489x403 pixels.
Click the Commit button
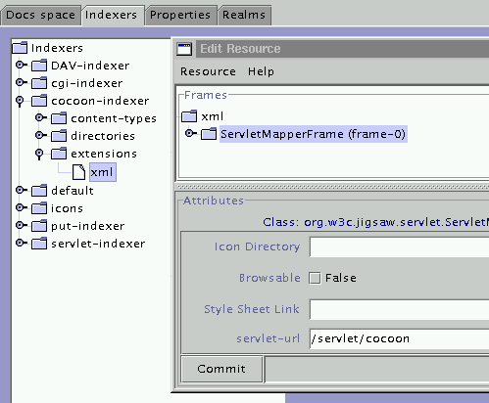pos(221,369)
